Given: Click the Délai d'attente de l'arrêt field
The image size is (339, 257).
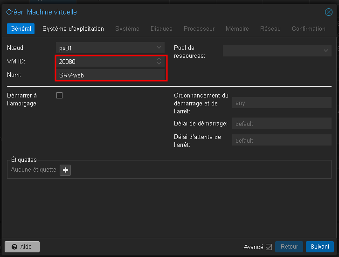Looking at the screenshot, I should click(281, 140).
